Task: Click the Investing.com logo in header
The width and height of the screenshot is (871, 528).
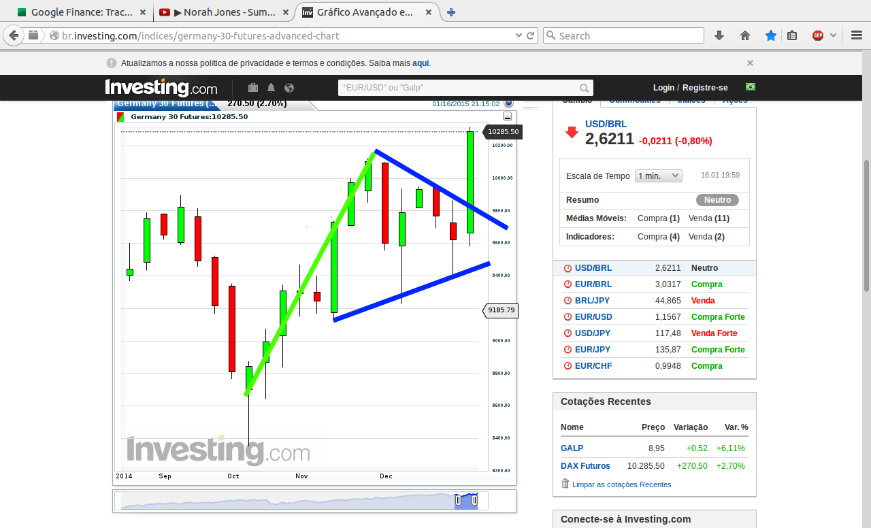Action: click(x=161, y=88)
